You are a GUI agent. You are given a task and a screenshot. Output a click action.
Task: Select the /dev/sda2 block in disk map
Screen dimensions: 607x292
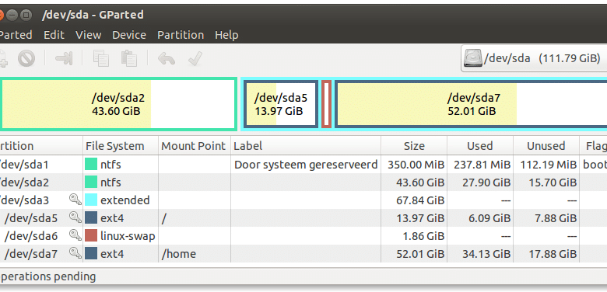click(x=118, y=104)
